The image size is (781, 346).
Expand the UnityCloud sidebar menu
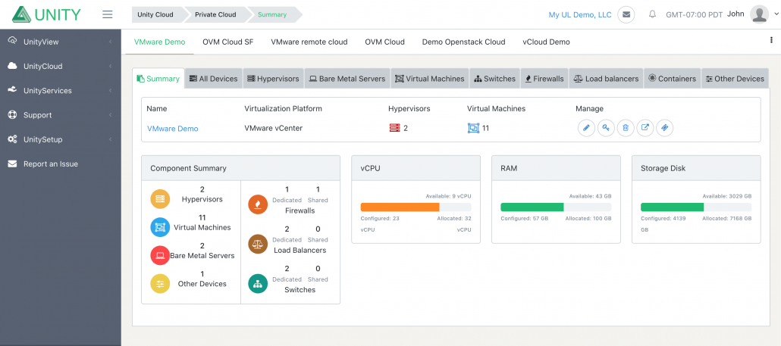point(61,66)
